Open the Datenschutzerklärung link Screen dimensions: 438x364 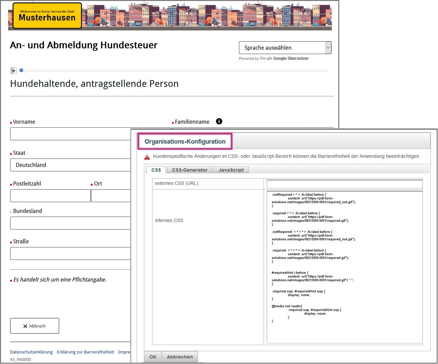(x=31, y=352)
